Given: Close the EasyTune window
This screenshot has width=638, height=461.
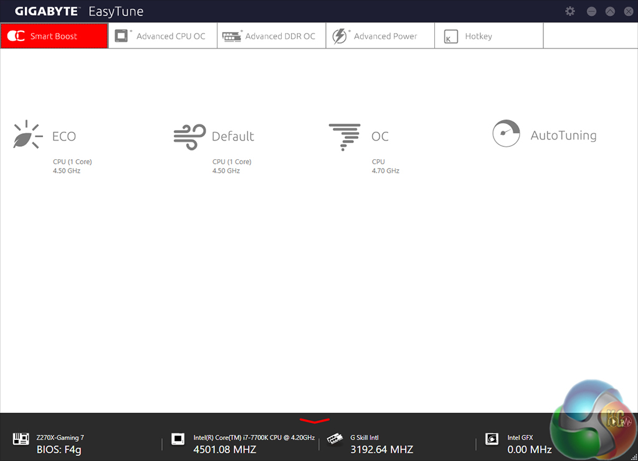Looking at the screenshot, I should tap(629, 11).
